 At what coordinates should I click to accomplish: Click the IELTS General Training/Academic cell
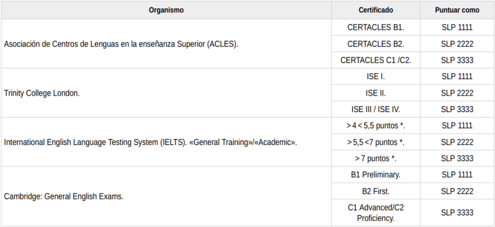[x=150, y=142]
